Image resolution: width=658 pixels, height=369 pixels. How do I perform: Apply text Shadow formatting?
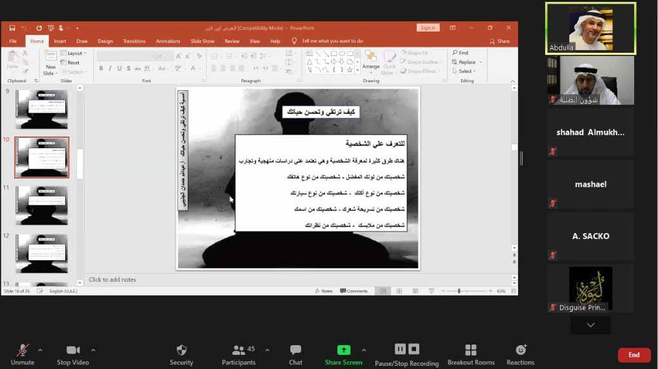(x=128, y=68)
